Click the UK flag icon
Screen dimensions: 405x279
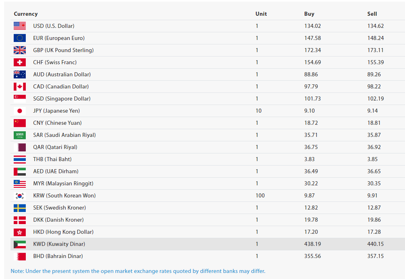point(19,50)
